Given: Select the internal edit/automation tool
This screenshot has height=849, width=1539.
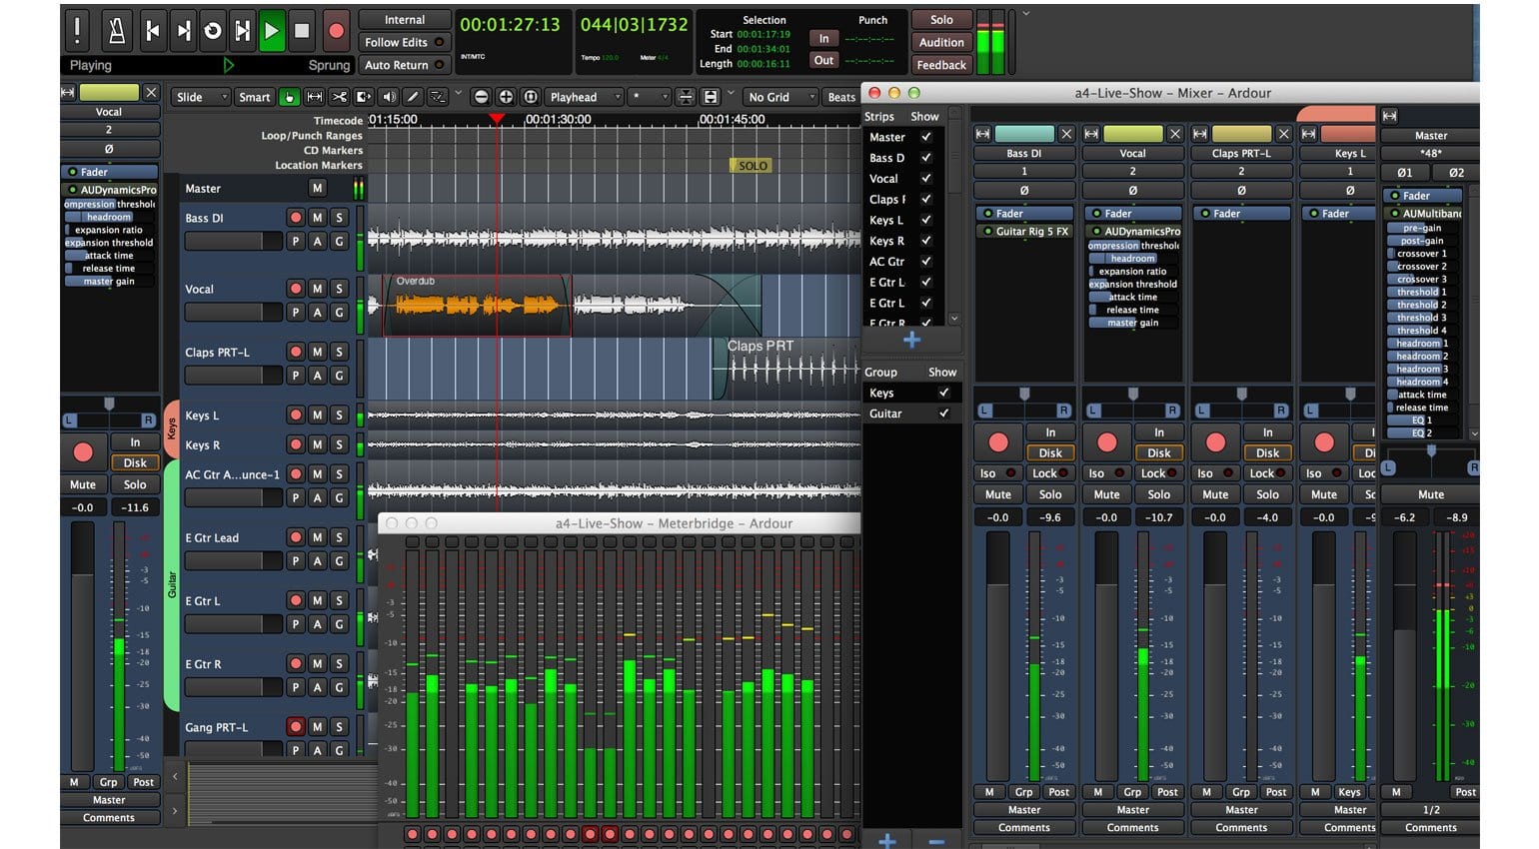Looking at the screenshot, I should pos(437,97).
